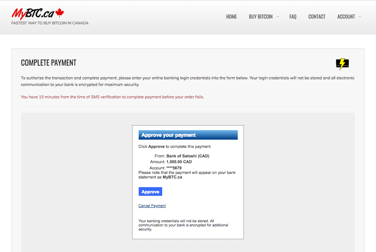The width and height of the screenshot is (376, 252).
Task: Select the 'Complete Payment' heading
Action: click(x=49, y=63)
